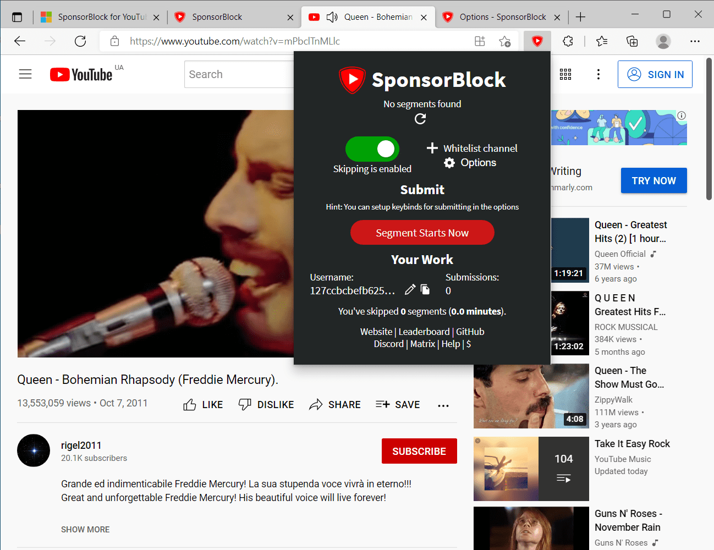Click the YouTube Search box
Image resolution: width=714 pixels, height=550 pixels.
pos(239,74)
